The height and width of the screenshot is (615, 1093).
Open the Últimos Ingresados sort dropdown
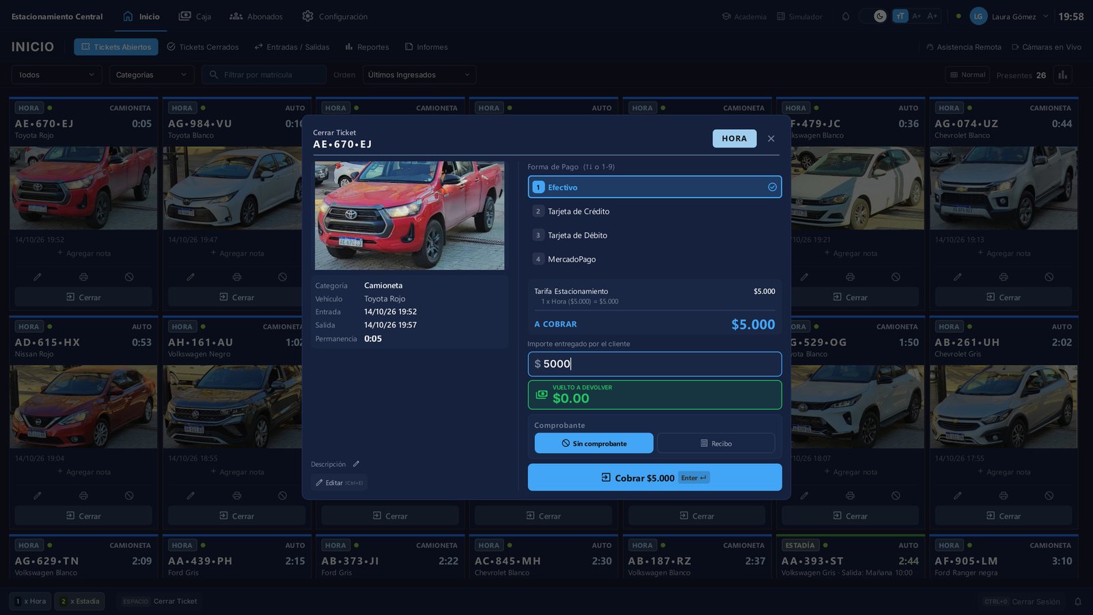point(419,74)
